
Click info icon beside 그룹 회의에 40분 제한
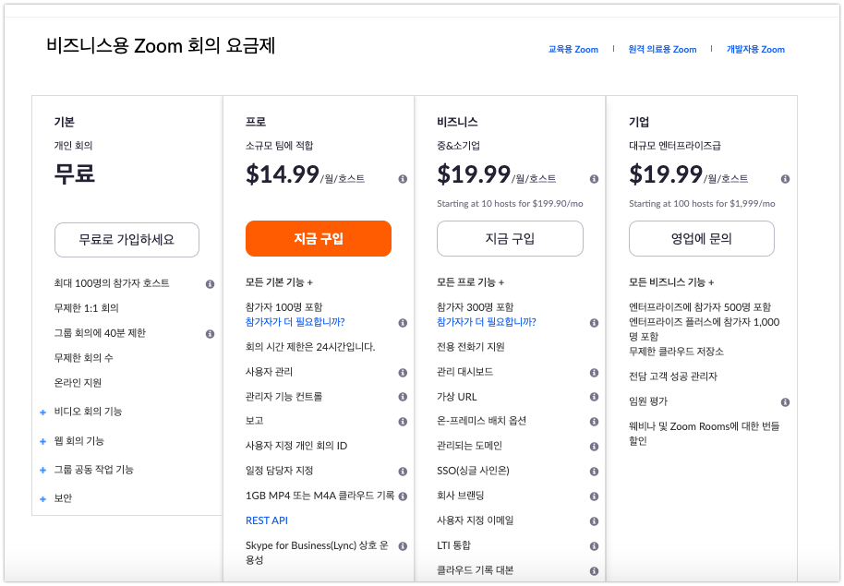point(211,334)
